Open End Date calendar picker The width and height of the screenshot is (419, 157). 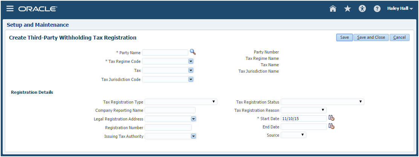331,127
